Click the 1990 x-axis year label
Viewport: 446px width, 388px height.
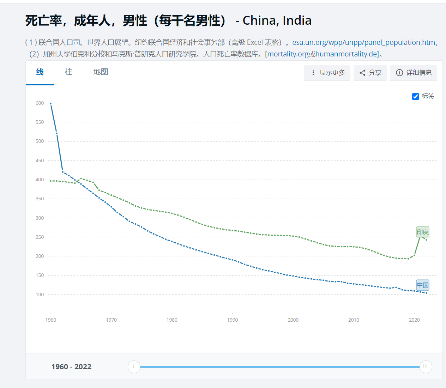click(x=233, y=320)
